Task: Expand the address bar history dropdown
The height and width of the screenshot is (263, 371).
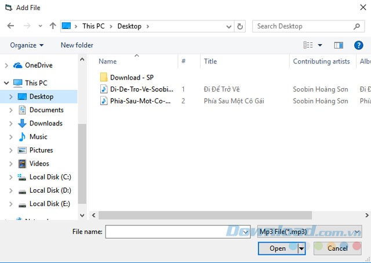Action: click(228, 27)
